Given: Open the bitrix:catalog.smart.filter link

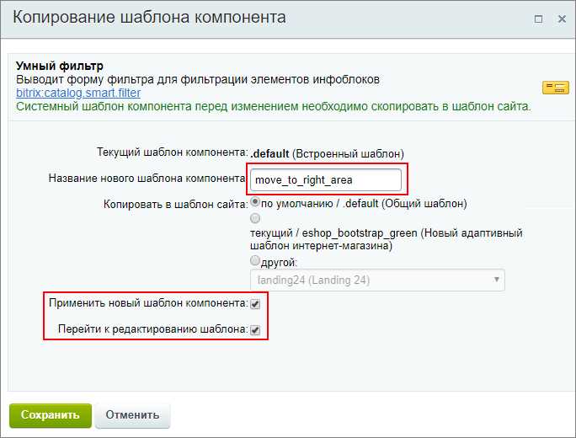Looking at the screenshot, I should tap(78, 93).
